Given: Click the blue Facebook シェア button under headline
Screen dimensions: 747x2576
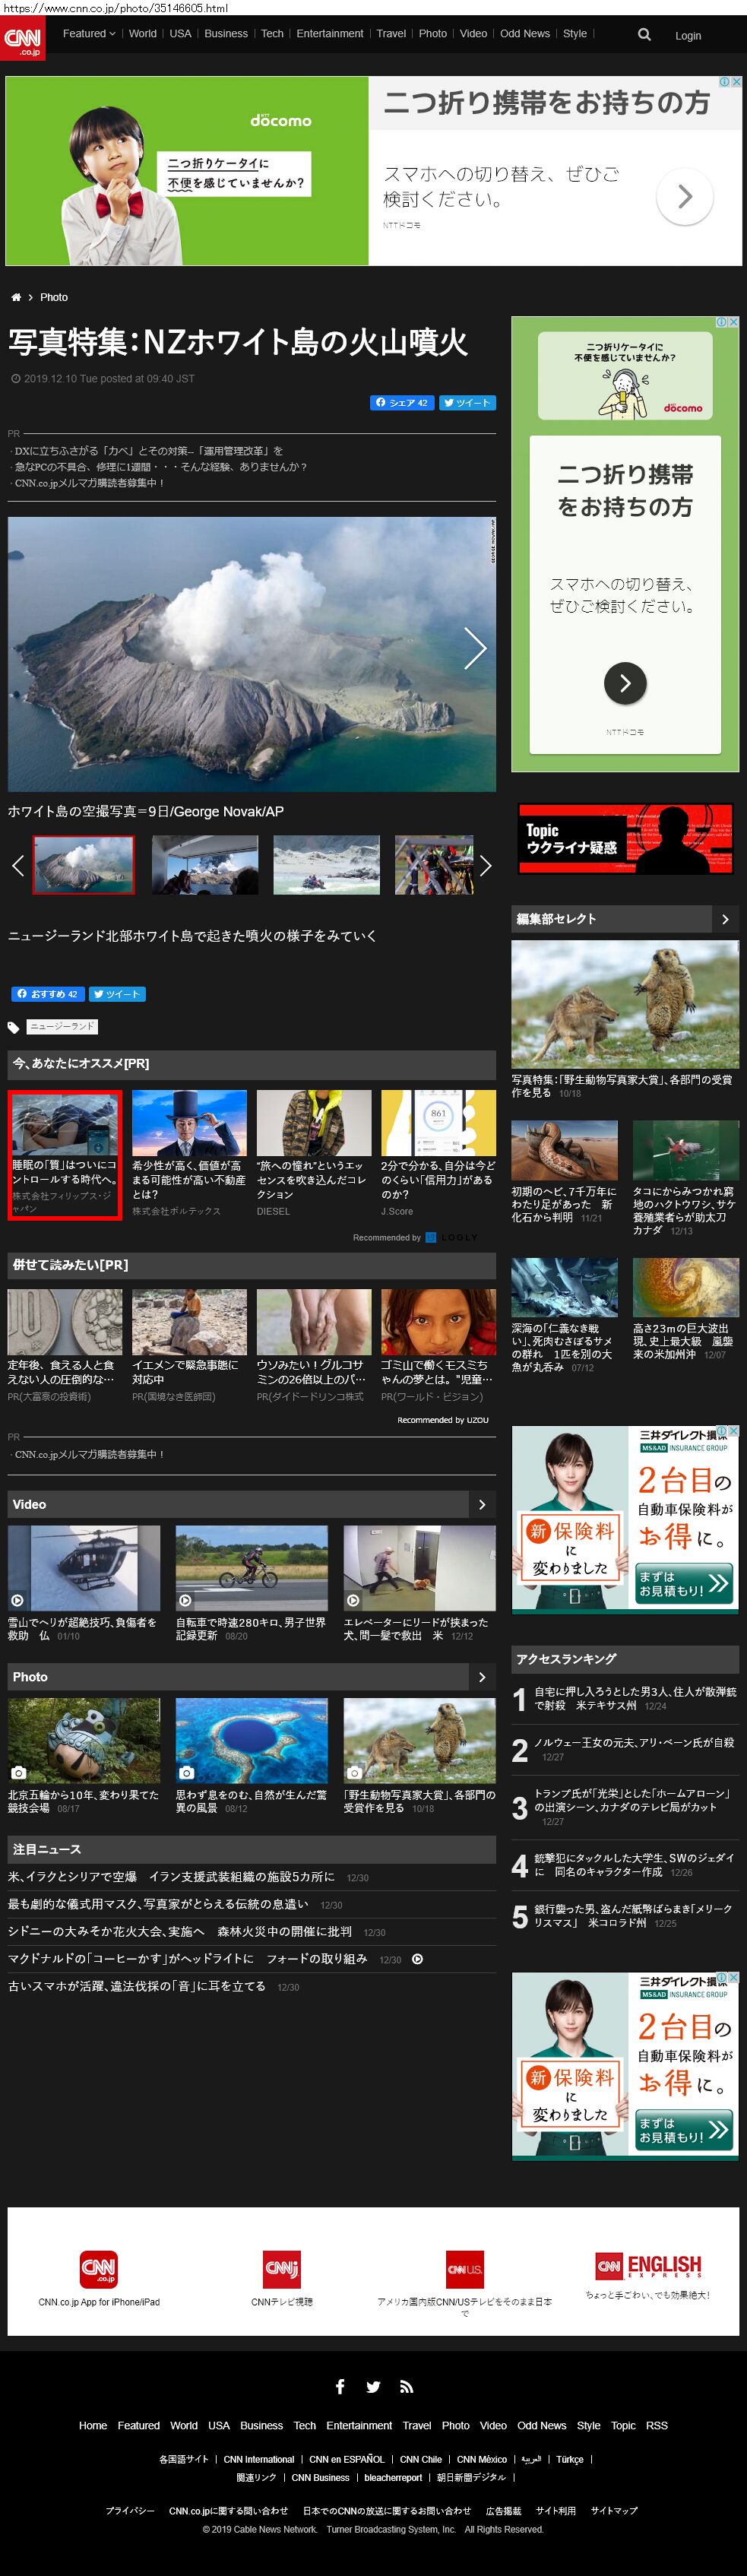Looking at the screenshot, I should pos(402,403).
